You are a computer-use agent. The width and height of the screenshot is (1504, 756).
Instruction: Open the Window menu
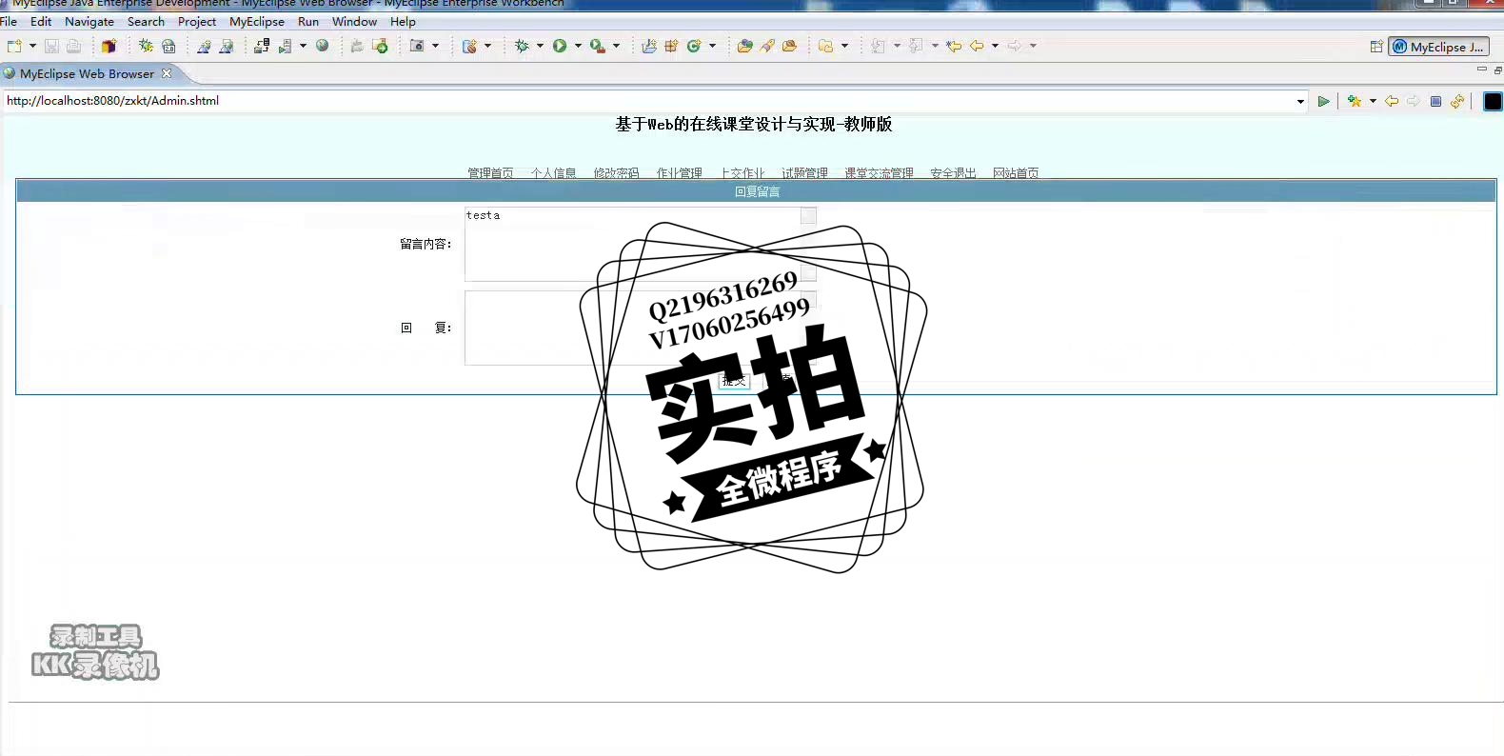354,21
